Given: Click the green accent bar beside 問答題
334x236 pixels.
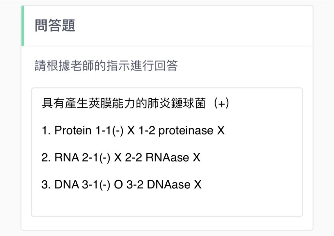Looking at the screenshot, I should 23,25.
